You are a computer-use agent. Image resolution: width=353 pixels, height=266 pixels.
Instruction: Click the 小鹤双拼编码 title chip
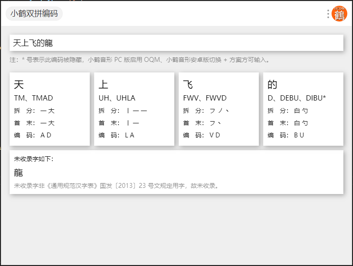click(x=34, y=14)
